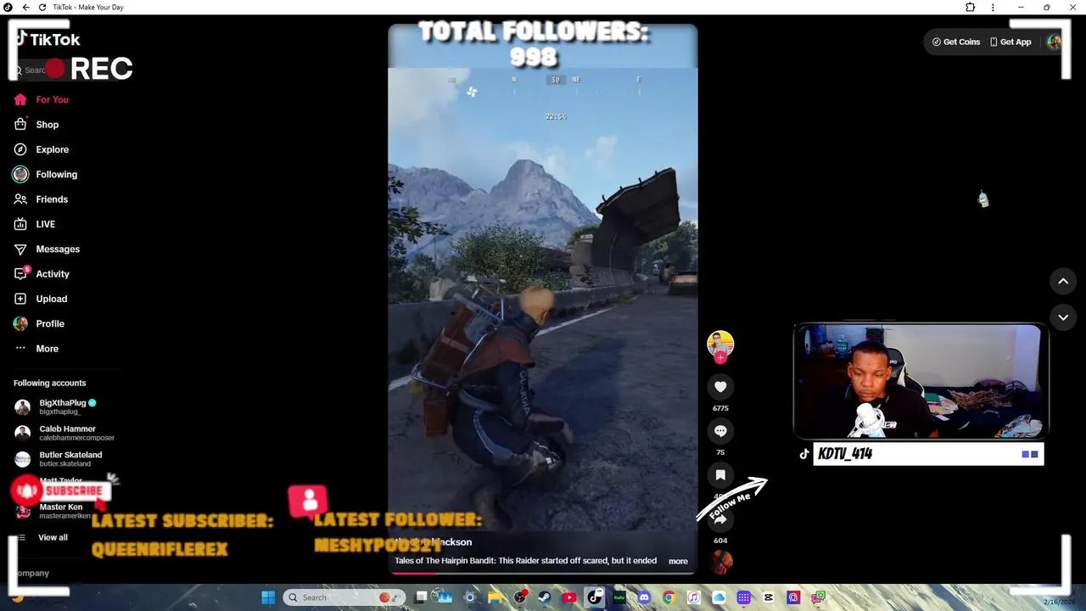Image resolution: width=1086 pixels, height=611 pixels.
Task: Open Steam from the taskbar
Action: [x=544, y=597]
